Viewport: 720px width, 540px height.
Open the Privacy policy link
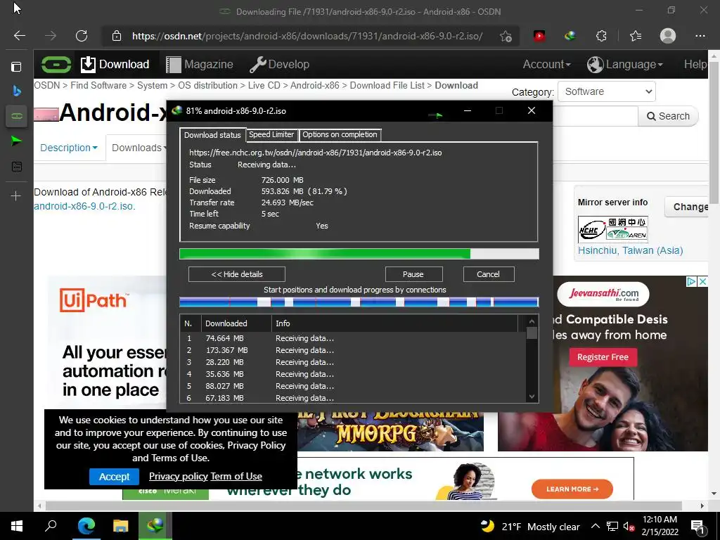(x=179, y=476)
